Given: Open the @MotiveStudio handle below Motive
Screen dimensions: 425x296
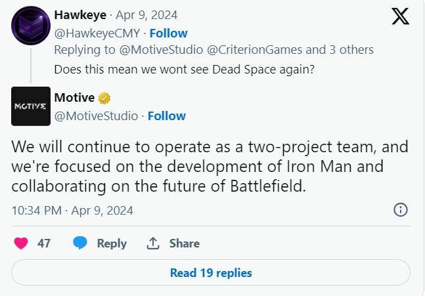Looking at the screenshot, I should (96, 116).
